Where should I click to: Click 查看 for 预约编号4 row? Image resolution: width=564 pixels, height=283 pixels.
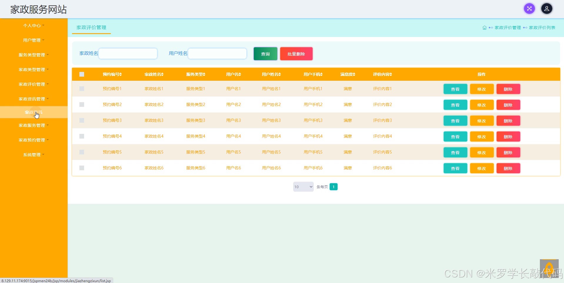[x=455, y=137]
